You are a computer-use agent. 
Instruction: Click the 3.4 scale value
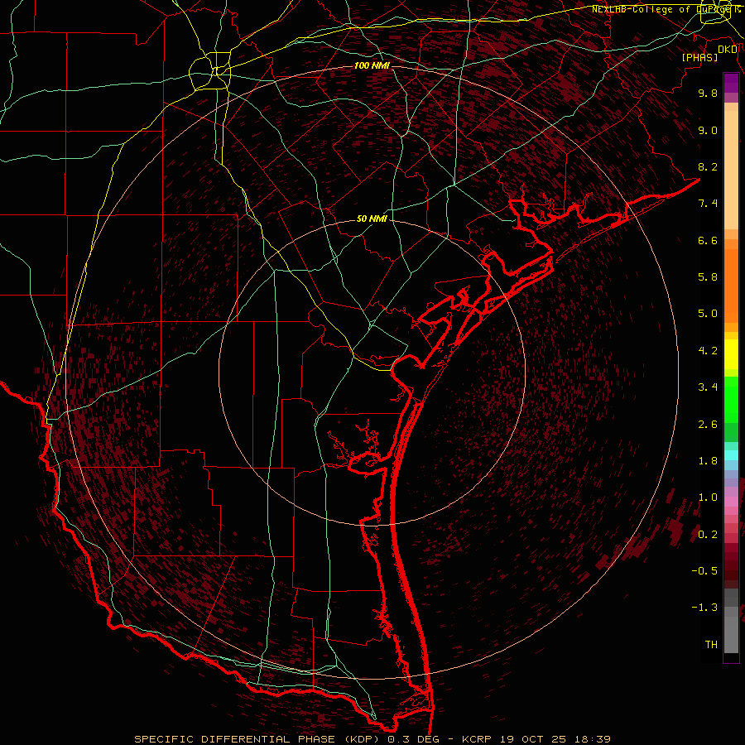pyautogui.click(x=708, y=387)
